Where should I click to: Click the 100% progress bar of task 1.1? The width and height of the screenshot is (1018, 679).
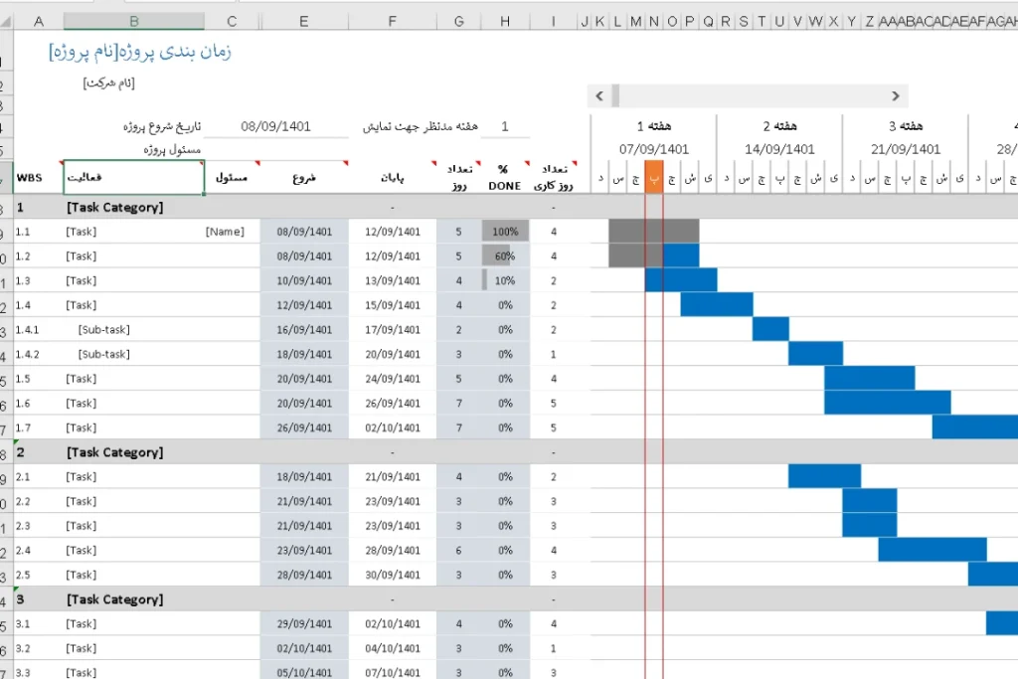505,232
